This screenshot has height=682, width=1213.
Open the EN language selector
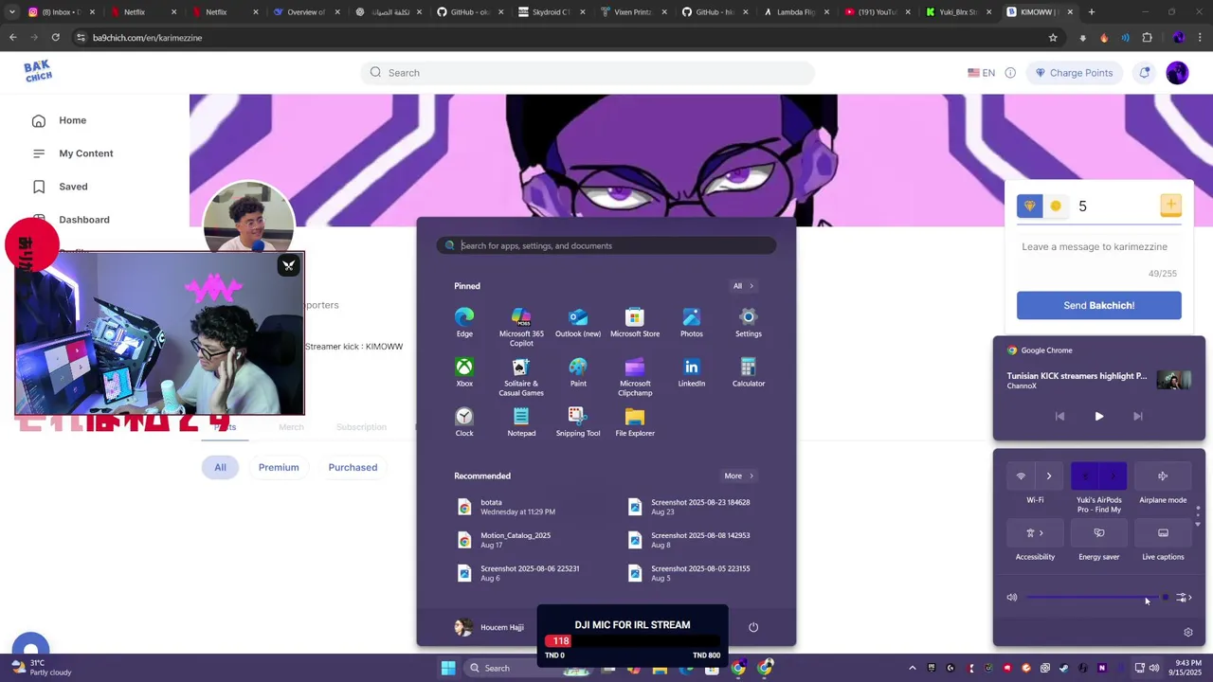pos(981,73)
